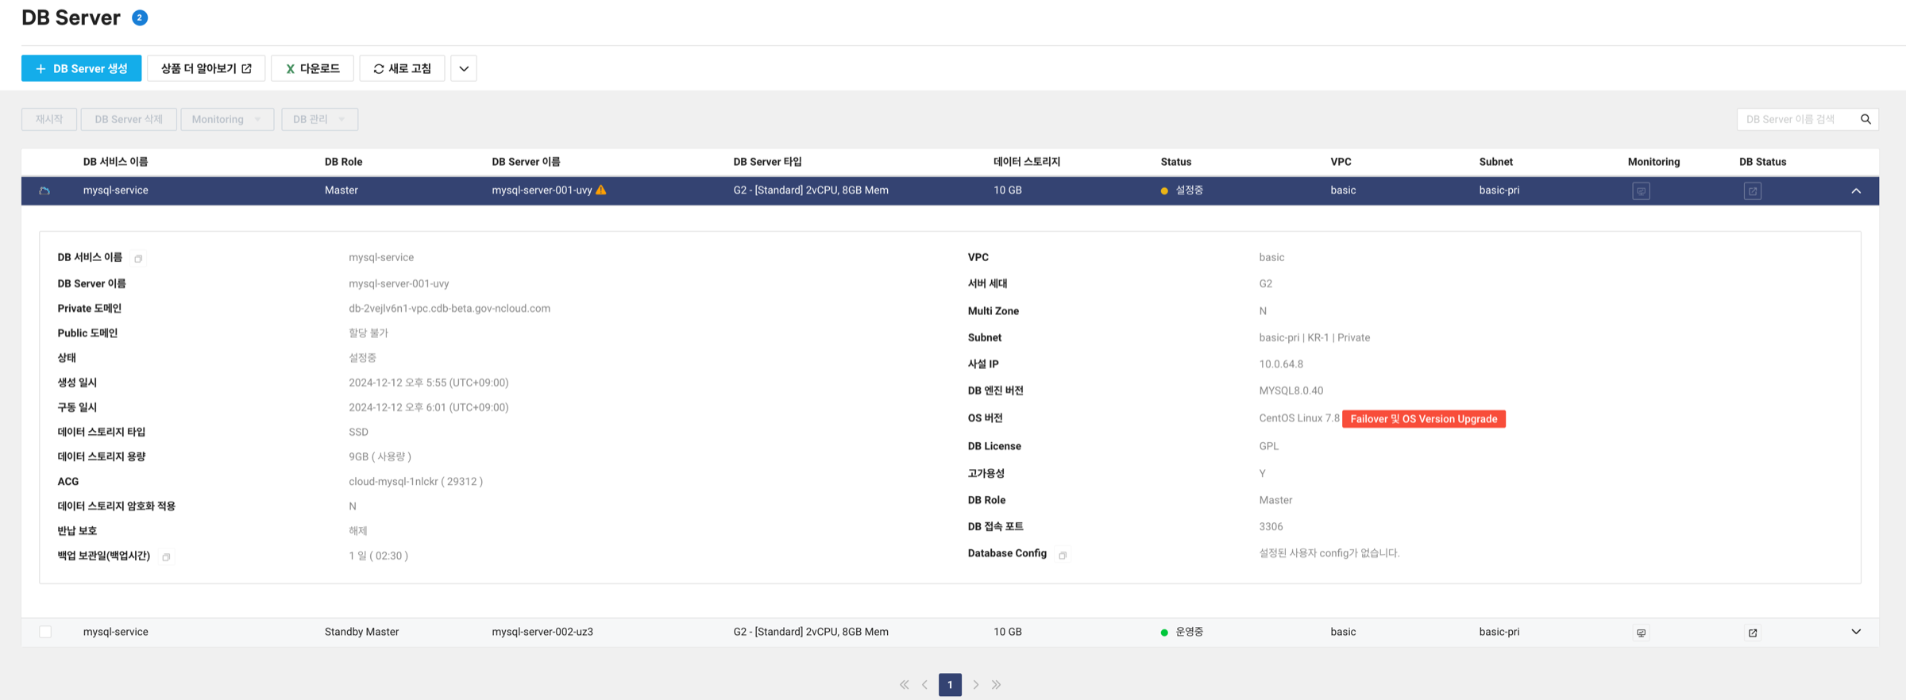This screenshot has height=700, width=1906.
Task: Click the DB Server 삭제 button
Action: 129,119
